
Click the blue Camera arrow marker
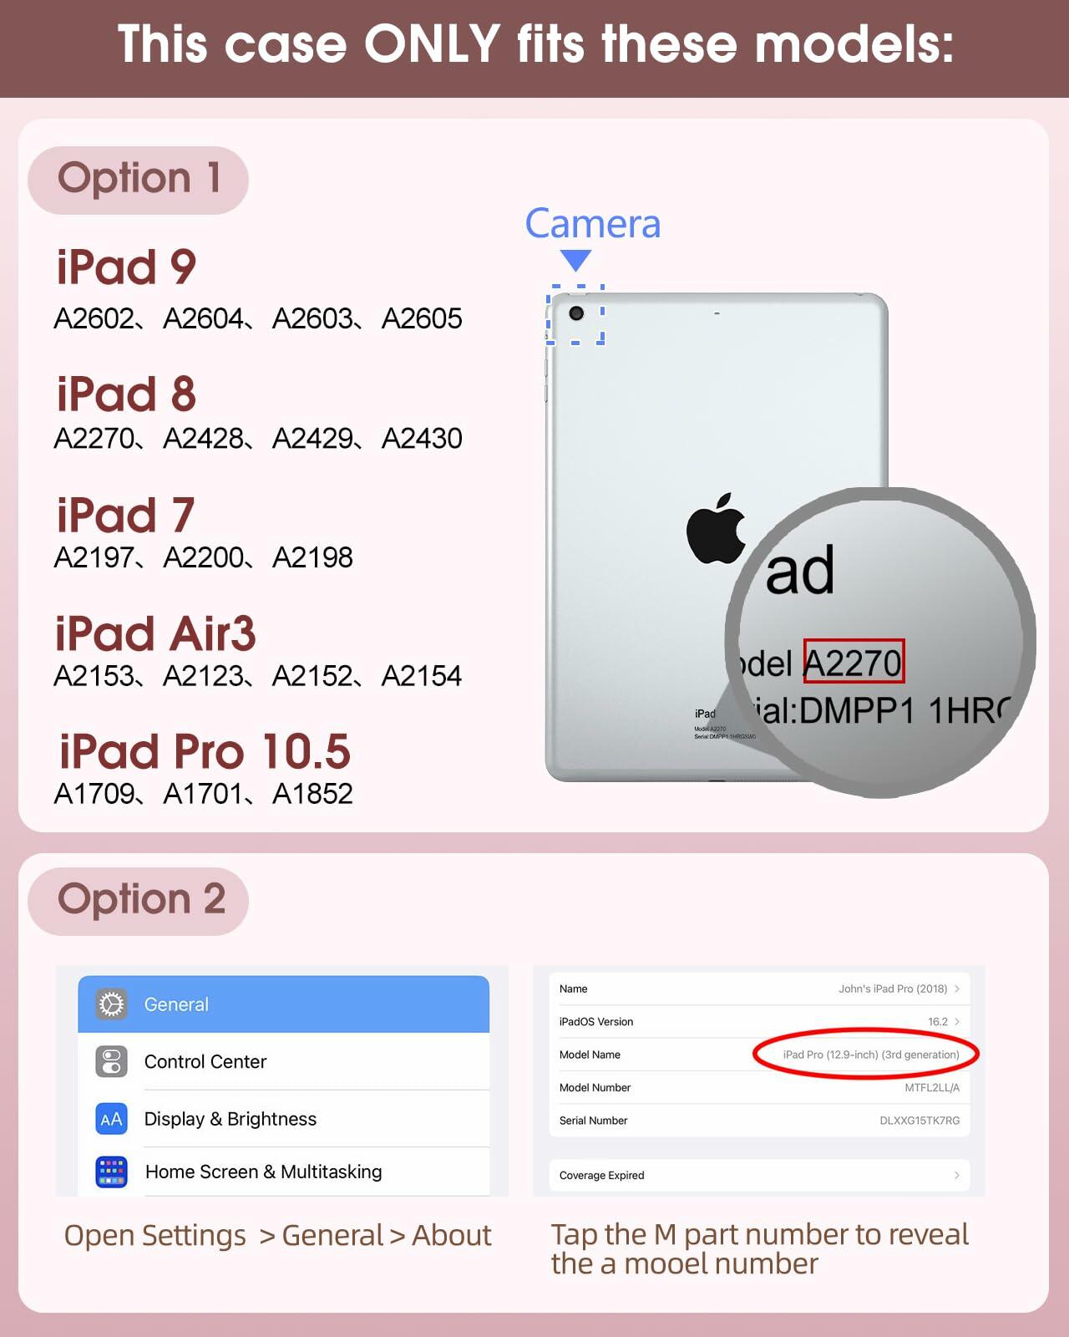[x=575, y=260]
